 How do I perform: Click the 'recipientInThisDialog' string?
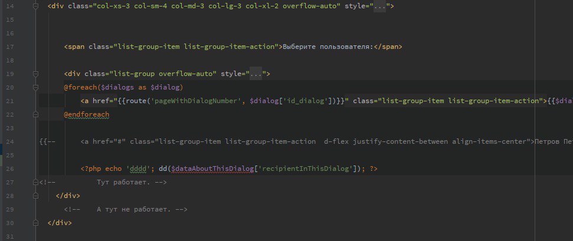tap(306, 169)
